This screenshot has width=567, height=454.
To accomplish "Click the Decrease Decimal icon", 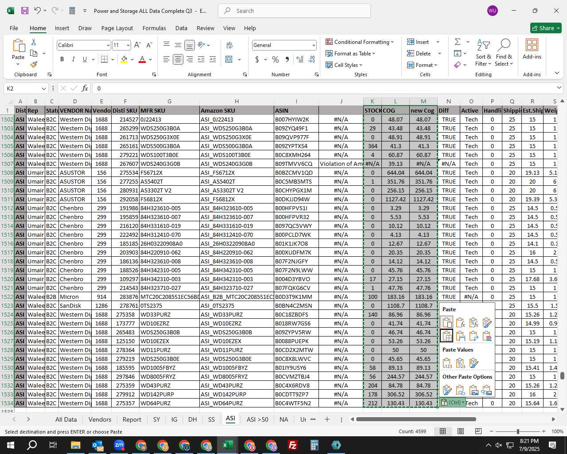I will [311, 59].
